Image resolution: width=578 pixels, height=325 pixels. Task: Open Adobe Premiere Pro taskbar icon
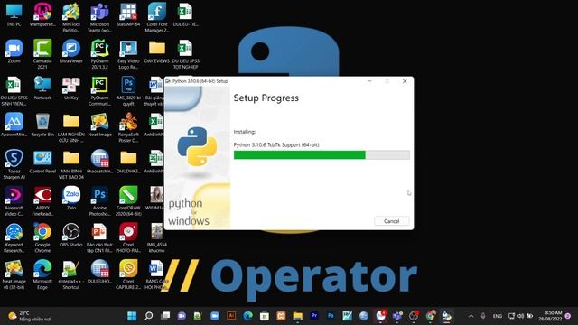pos(314,316)
